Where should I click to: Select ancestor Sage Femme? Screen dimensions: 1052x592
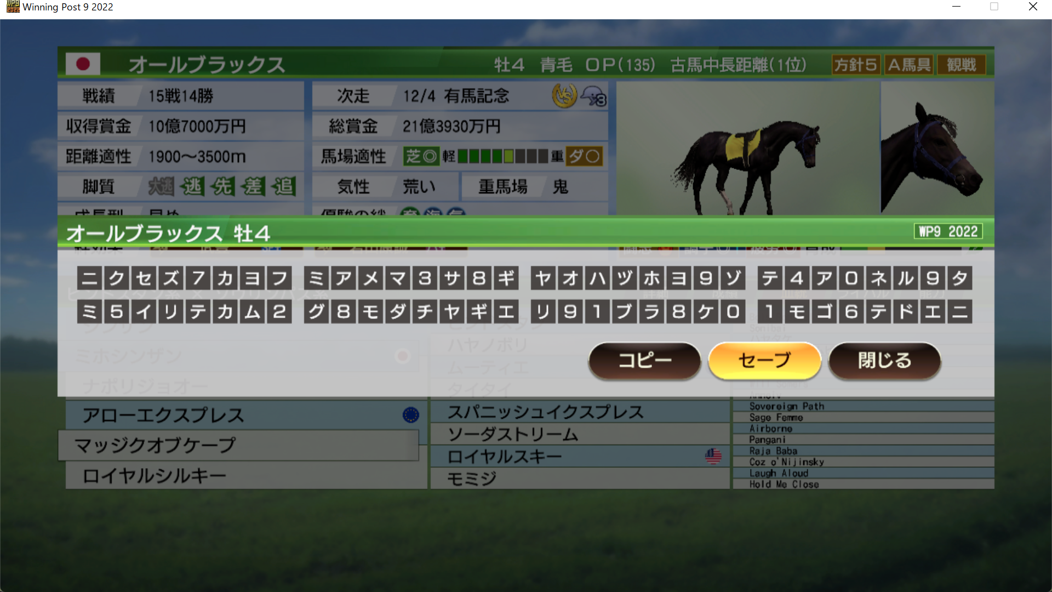pos(864,417)
